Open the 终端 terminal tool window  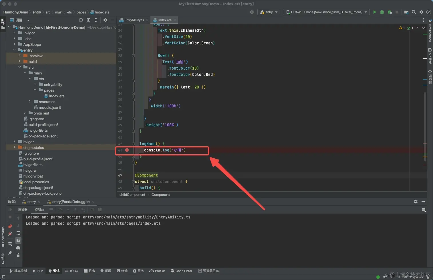tap(122, 271)
